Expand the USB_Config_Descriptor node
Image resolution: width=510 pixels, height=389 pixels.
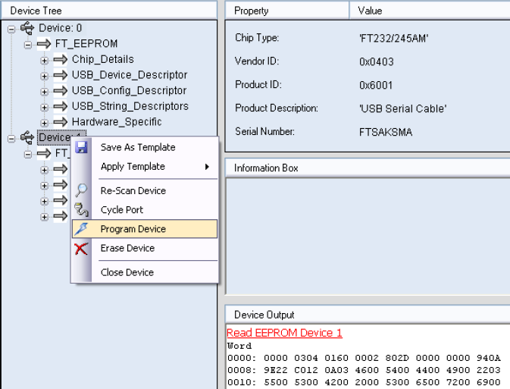[x=45, y=92]
